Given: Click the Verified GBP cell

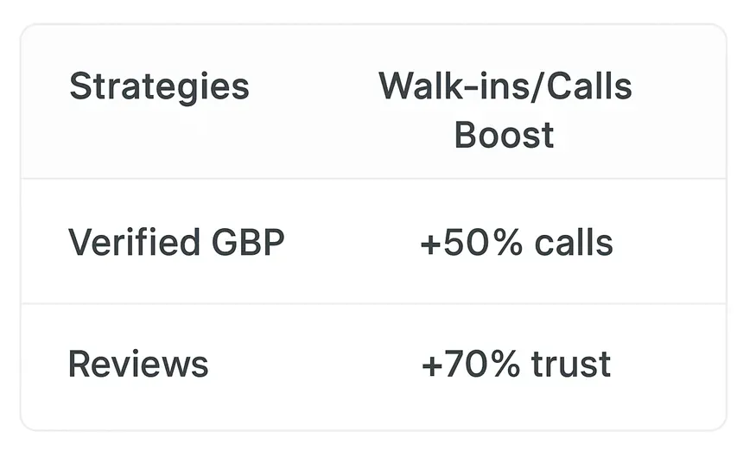Looking at the screenshot, I should 176,242.
